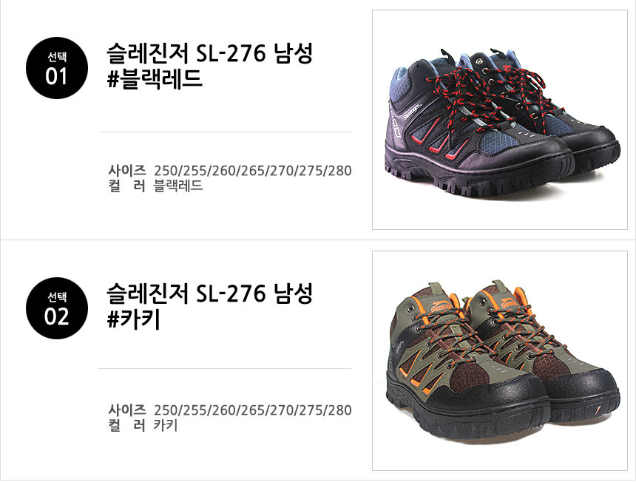Select the 슬레진저 SL-276 남성 title in option 01

(210, 53)
